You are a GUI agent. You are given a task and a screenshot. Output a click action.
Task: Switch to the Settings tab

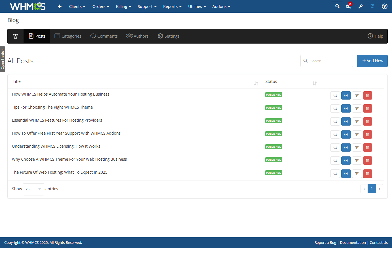coord(168,36)
